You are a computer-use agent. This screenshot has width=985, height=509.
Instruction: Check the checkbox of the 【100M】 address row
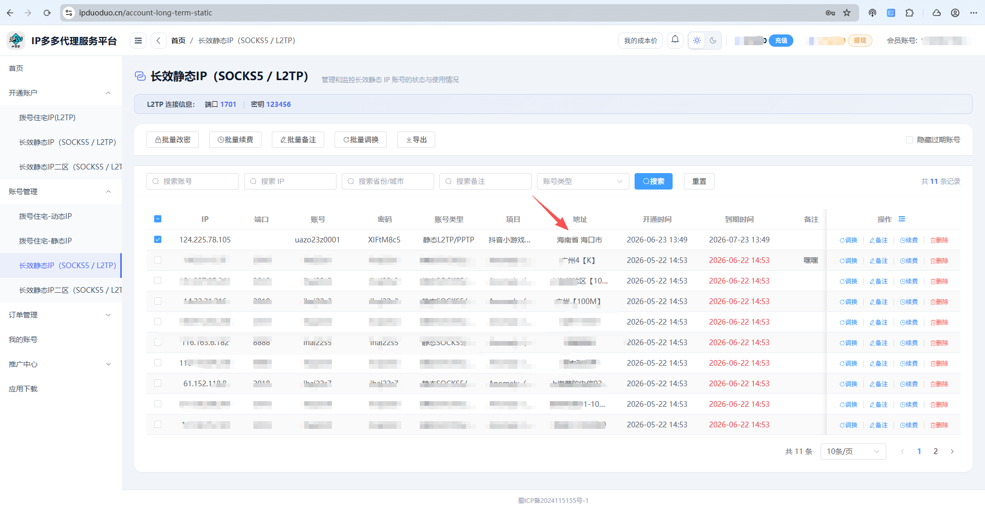[158, 301]
